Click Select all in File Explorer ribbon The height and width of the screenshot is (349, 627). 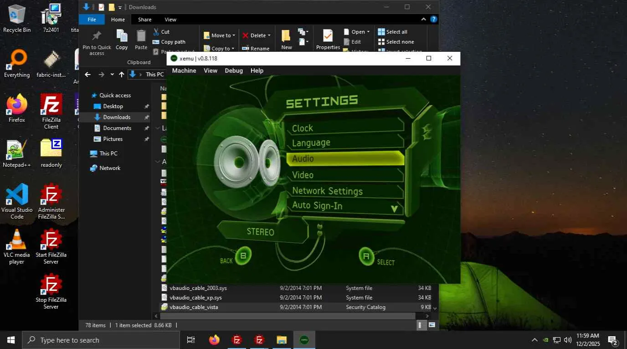393,32
